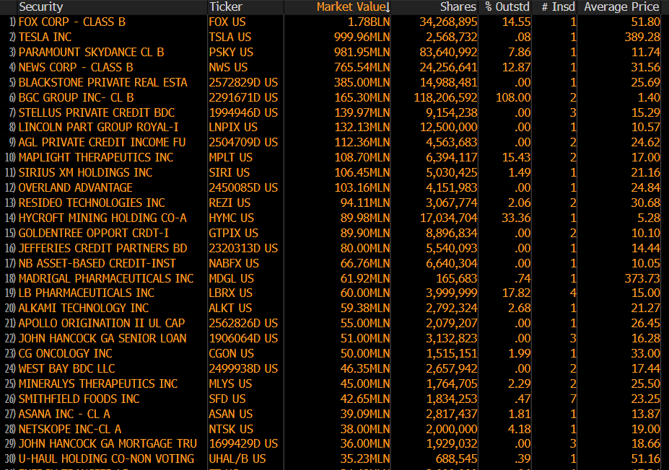
Task: Click the Market Value column header
Action: pos(354,6)
